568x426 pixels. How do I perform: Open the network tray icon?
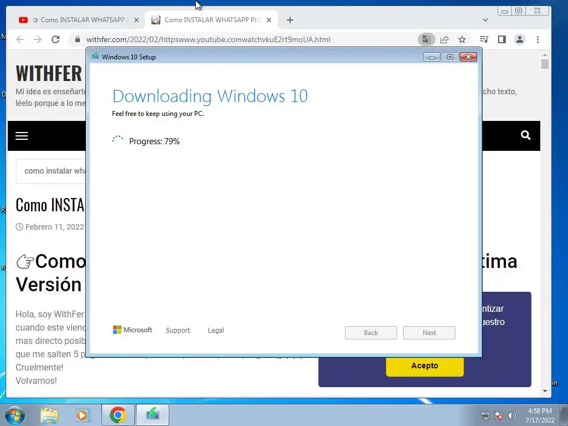485,415
